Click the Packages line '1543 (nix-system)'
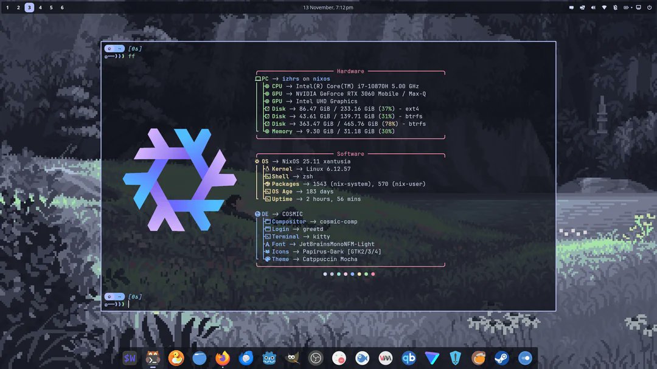The image size is (657, 369). pos(344,184)
